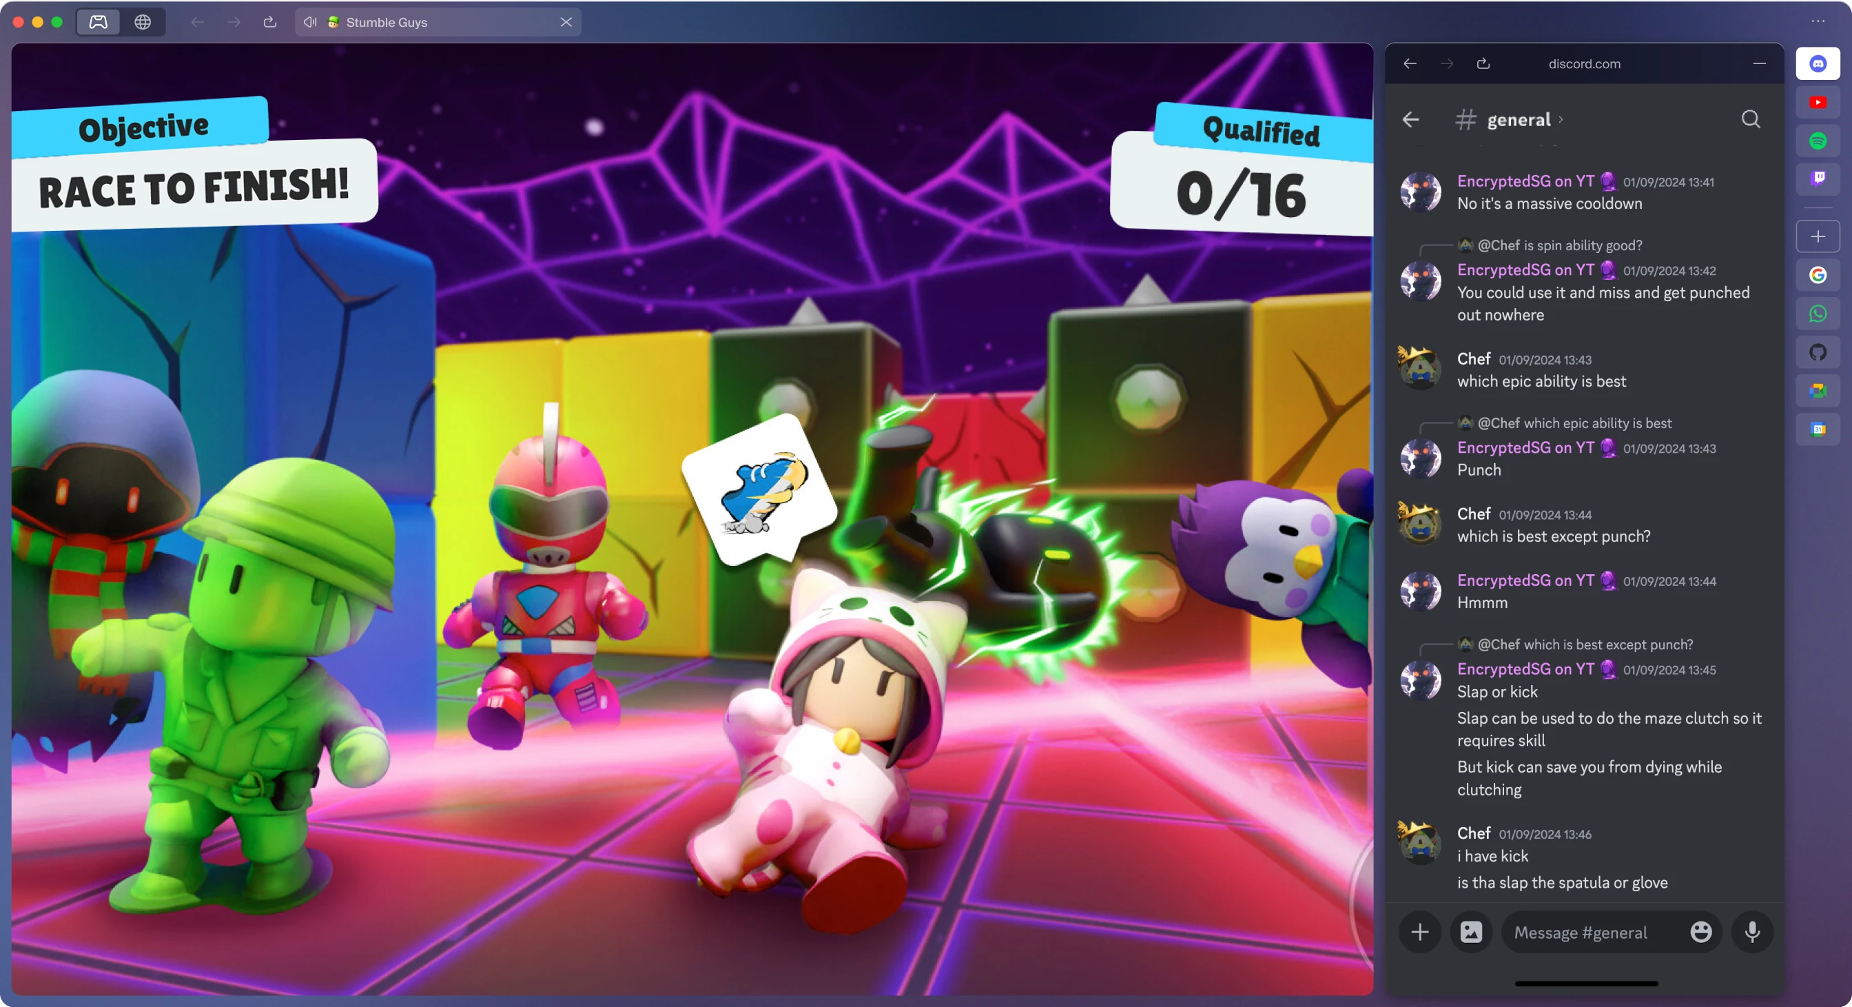
Task: Open Google Meet sidebar icon
Action: point(1818,391)
